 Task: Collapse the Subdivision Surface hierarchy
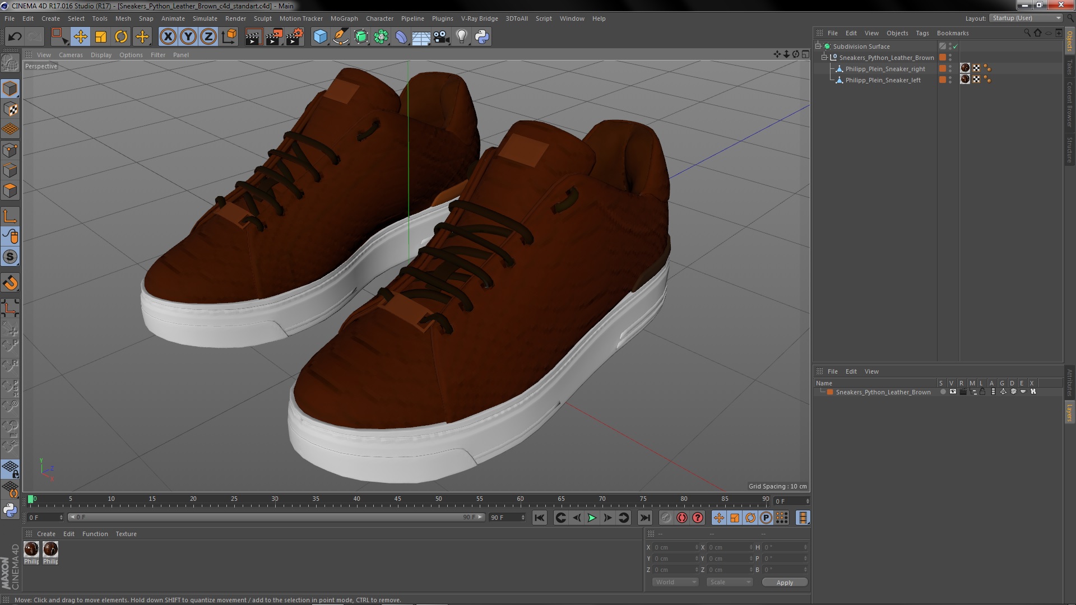(818, 46)
